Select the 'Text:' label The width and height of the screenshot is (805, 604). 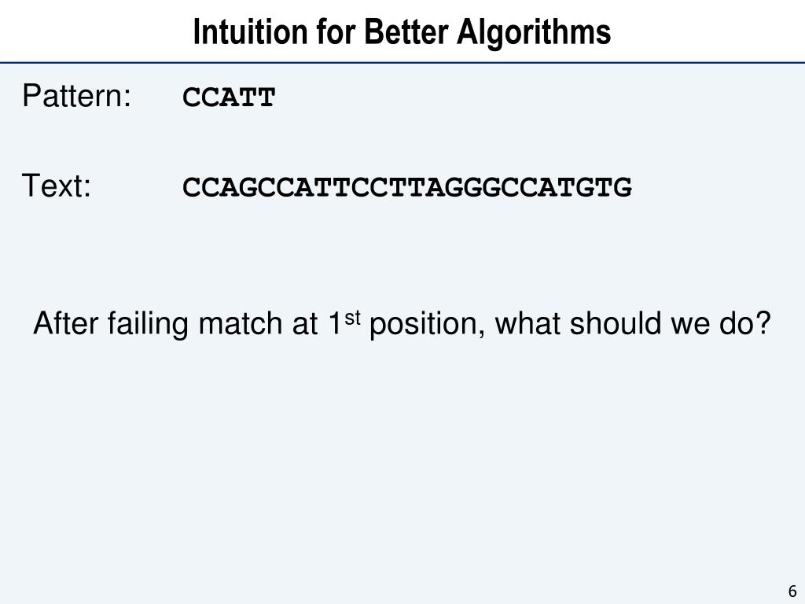57,186
